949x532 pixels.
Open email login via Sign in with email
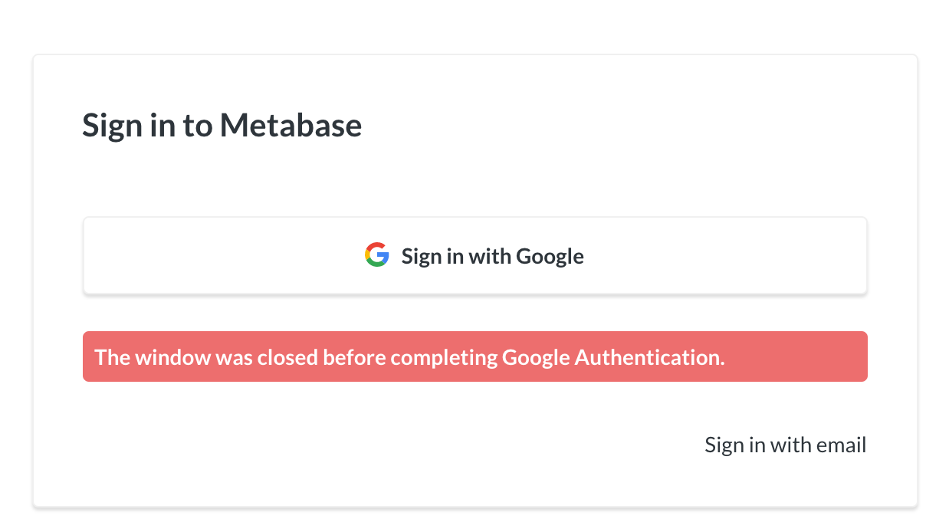pos(785,444)
